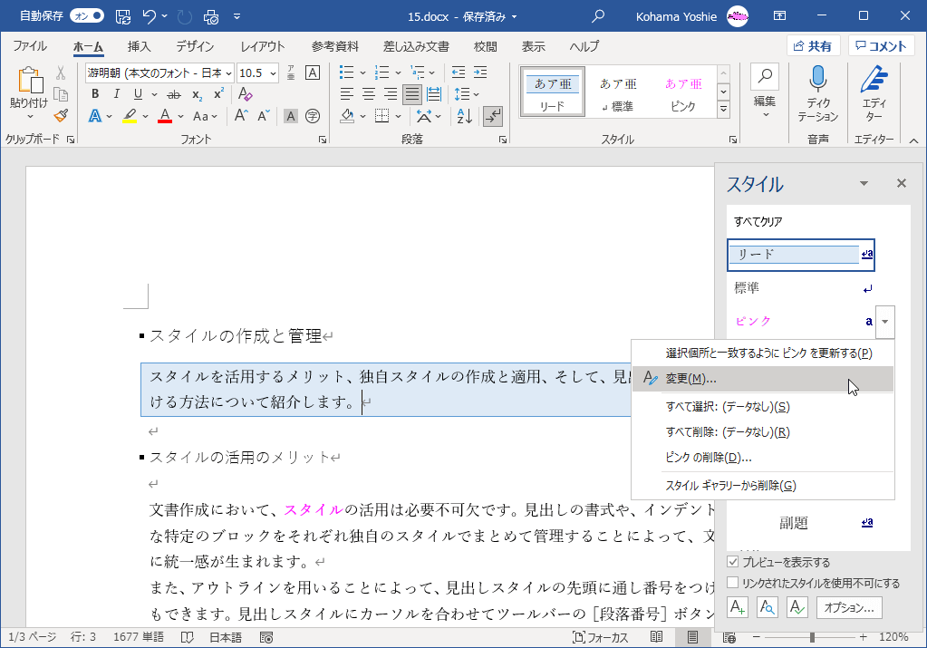
Task: Open the Style Inspector icon
Action: 768,607
